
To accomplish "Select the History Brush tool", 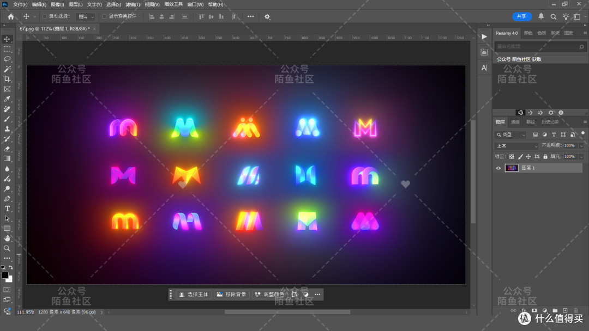I will point(7,139).
